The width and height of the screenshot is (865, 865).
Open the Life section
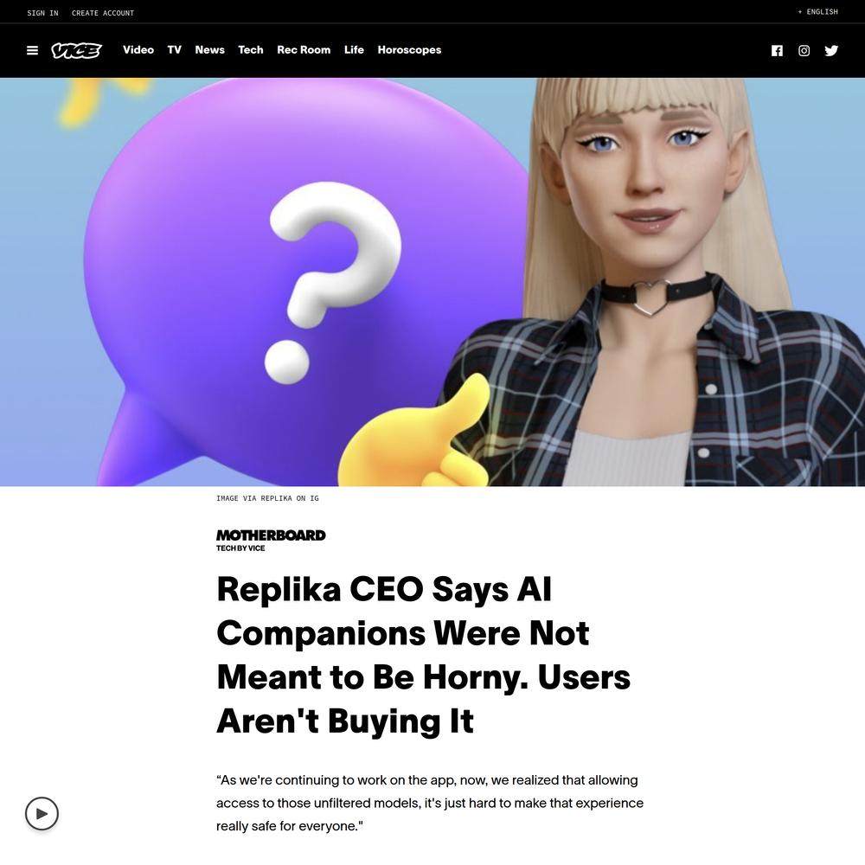pyautogui.click(x=354, y=49)
